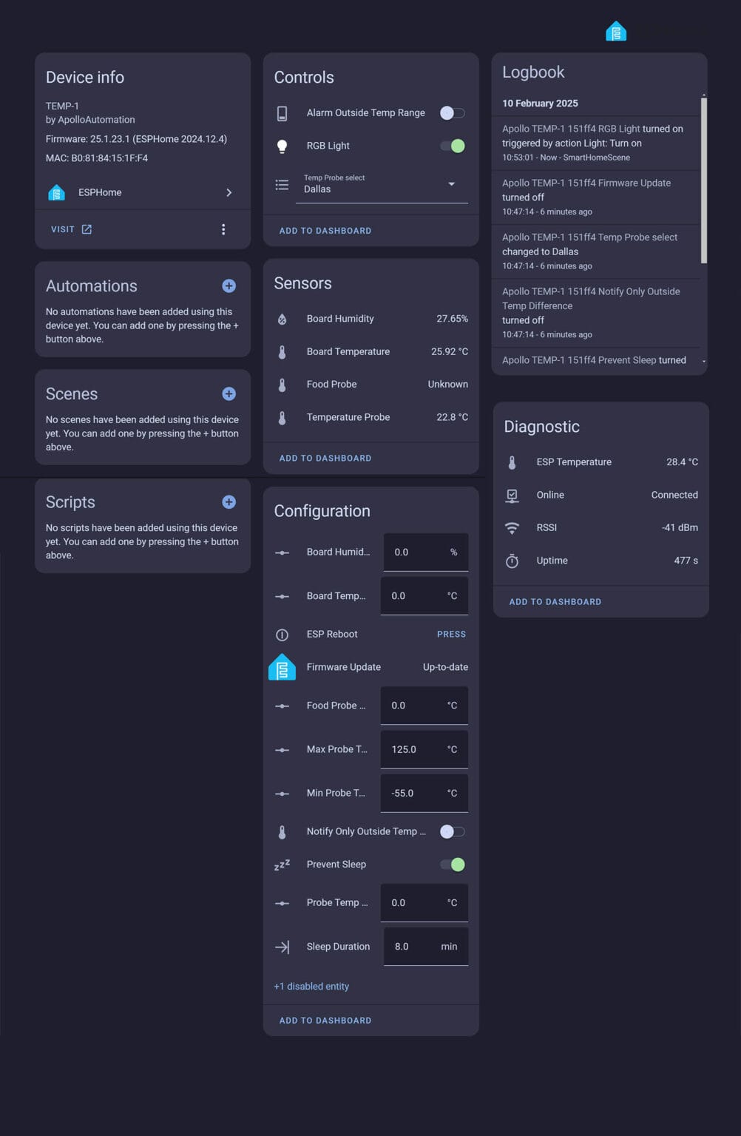Enable the Alarm Outside Temp Range toggle
741x1136 pixels.
tap(452, 113)
